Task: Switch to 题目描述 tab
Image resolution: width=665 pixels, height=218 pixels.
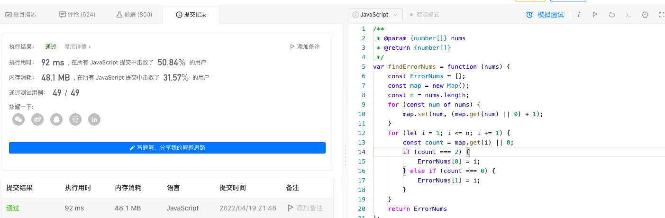Action: pos(20,15)
